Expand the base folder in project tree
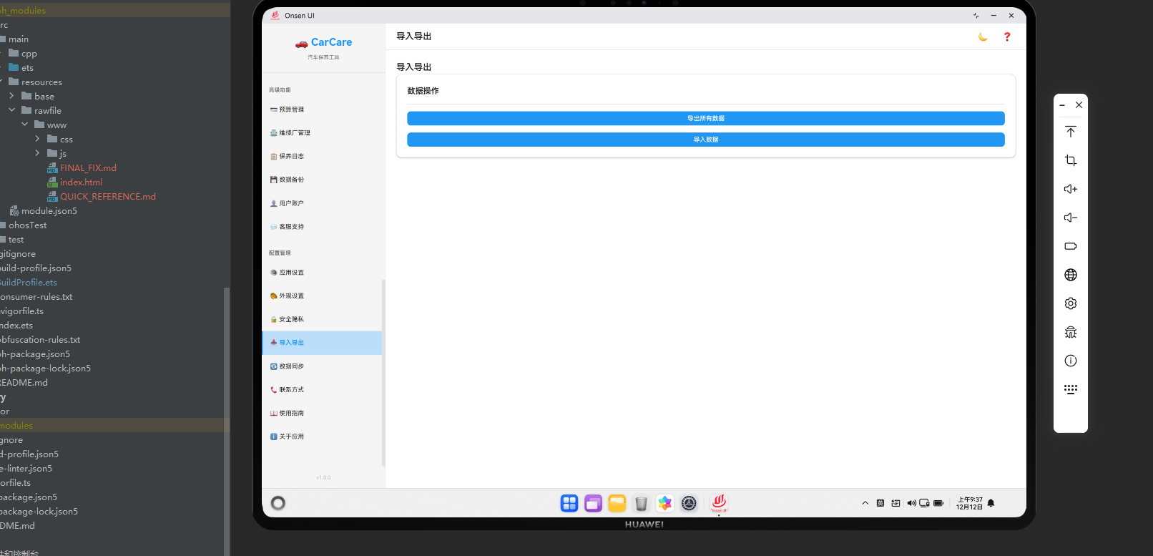This screenshot has width=1153, height=556. pos(11,96)
